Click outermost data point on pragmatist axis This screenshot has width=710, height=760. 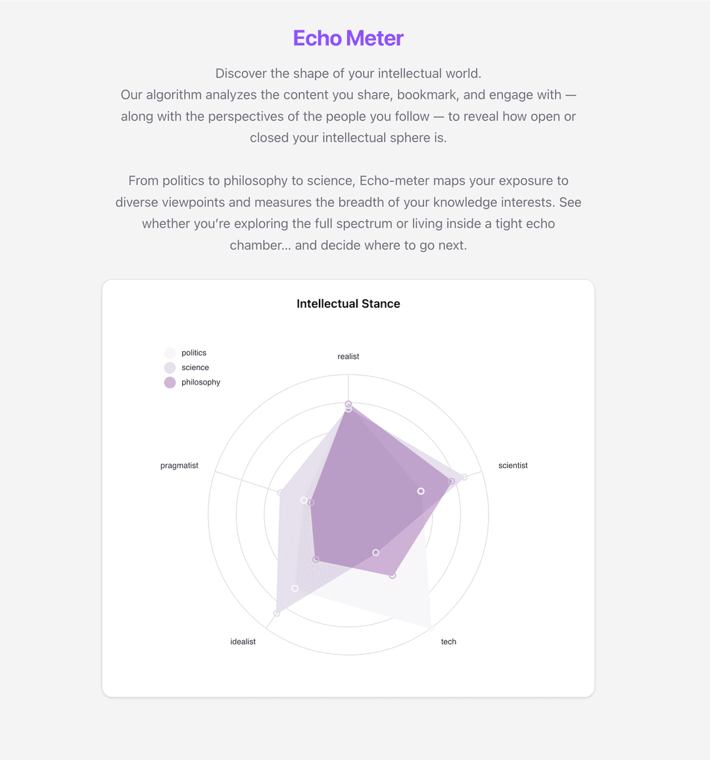click(281, 492)
